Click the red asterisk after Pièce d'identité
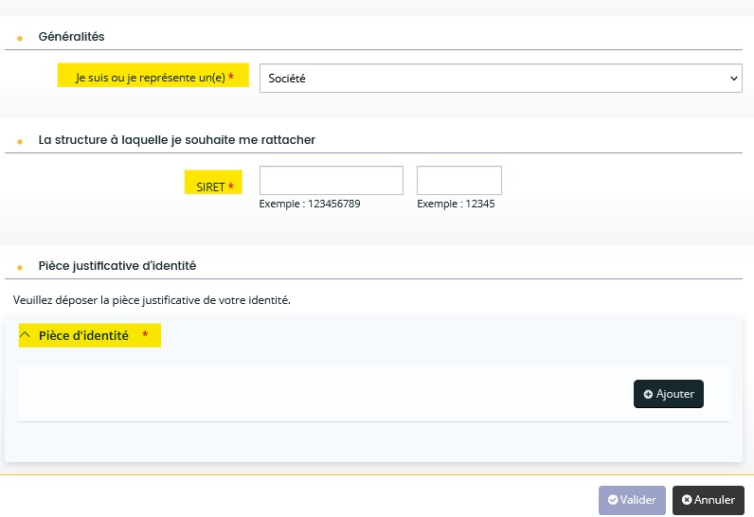Viewport: 754px width, 517px height. pos(145,333)
